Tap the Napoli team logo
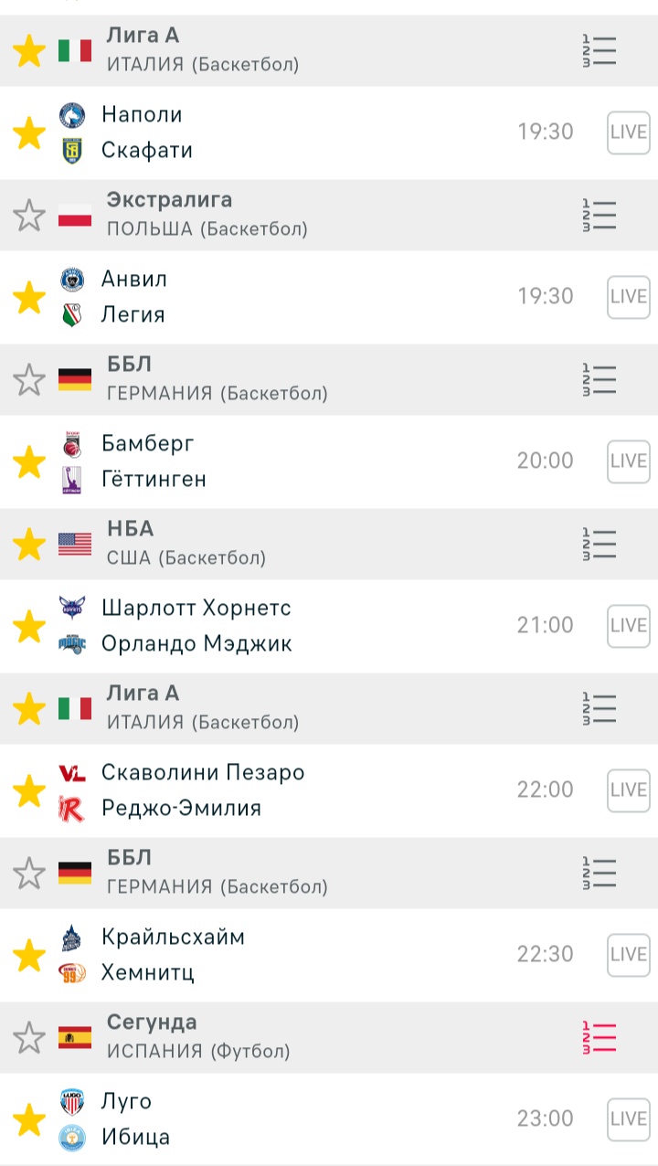Image resolution: width=658 pixels, height=1166 pixels. click(71, 115)
